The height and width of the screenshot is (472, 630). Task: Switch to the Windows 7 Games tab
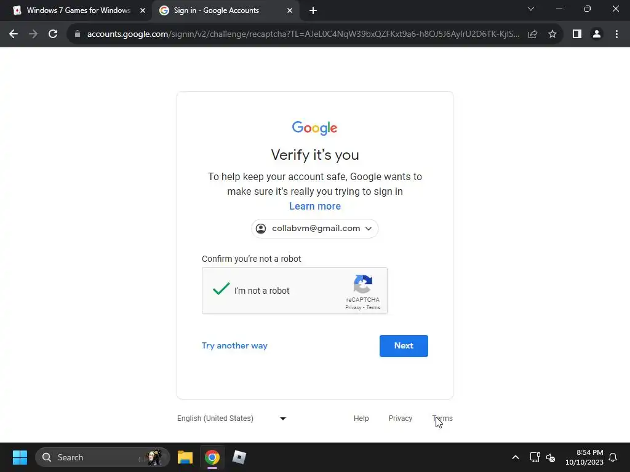(77, 10)
